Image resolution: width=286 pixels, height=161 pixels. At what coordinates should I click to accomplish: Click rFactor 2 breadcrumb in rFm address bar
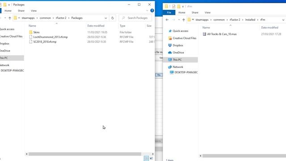tap(235, 20)
